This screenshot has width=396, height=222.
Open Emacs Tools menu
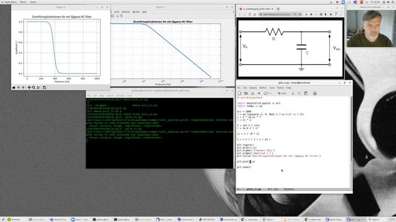(x=272, y=88)
